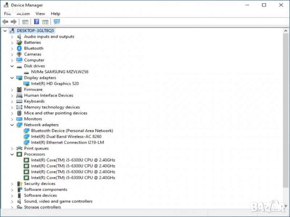Select Intel(R) Ethernet Connection I219-LM
The height and width of the screenshot is (217, 290).
click(67, 142)
